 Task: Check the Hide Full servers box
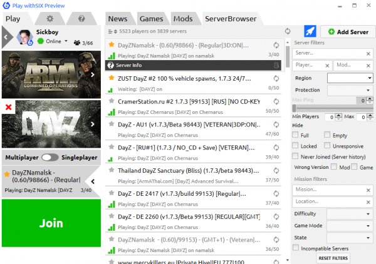pyautogui.click(x=295, y=135)
